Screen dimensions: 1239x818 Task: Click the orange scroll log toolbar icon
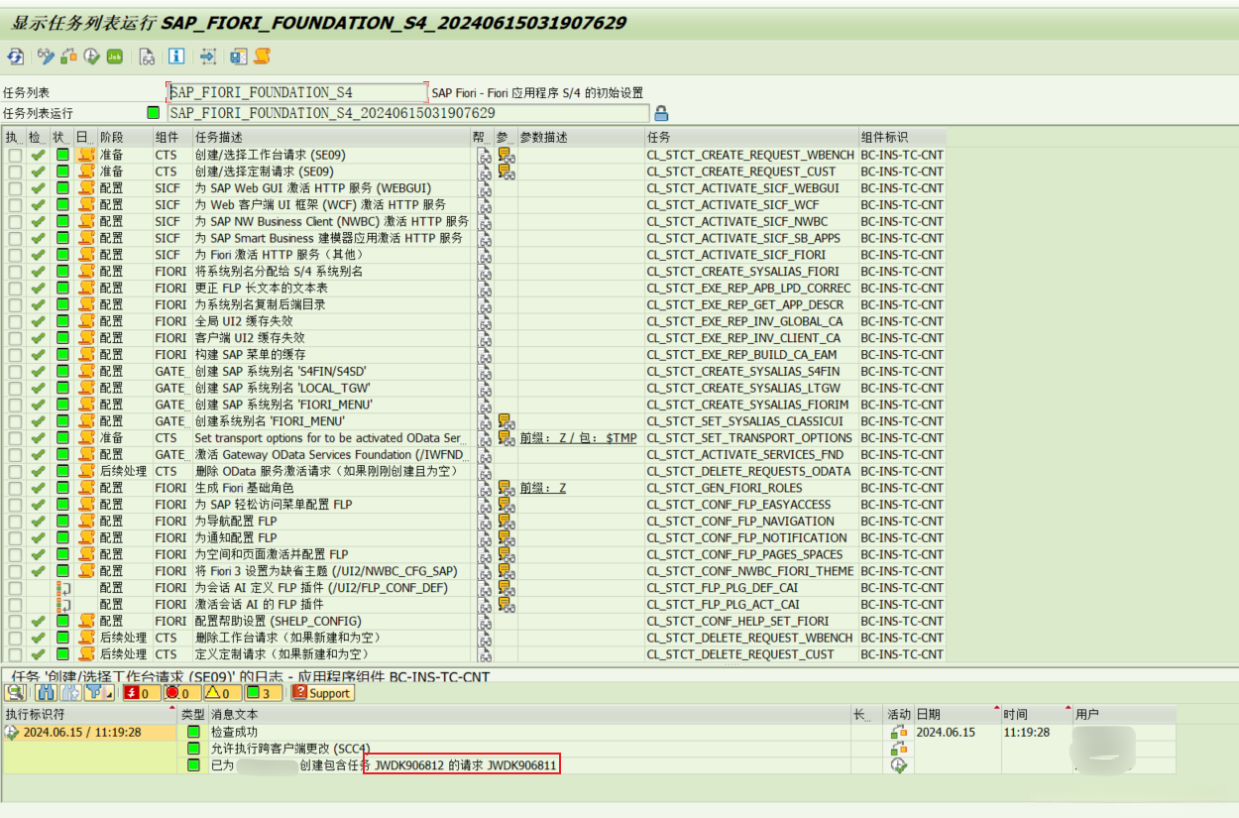263,57
